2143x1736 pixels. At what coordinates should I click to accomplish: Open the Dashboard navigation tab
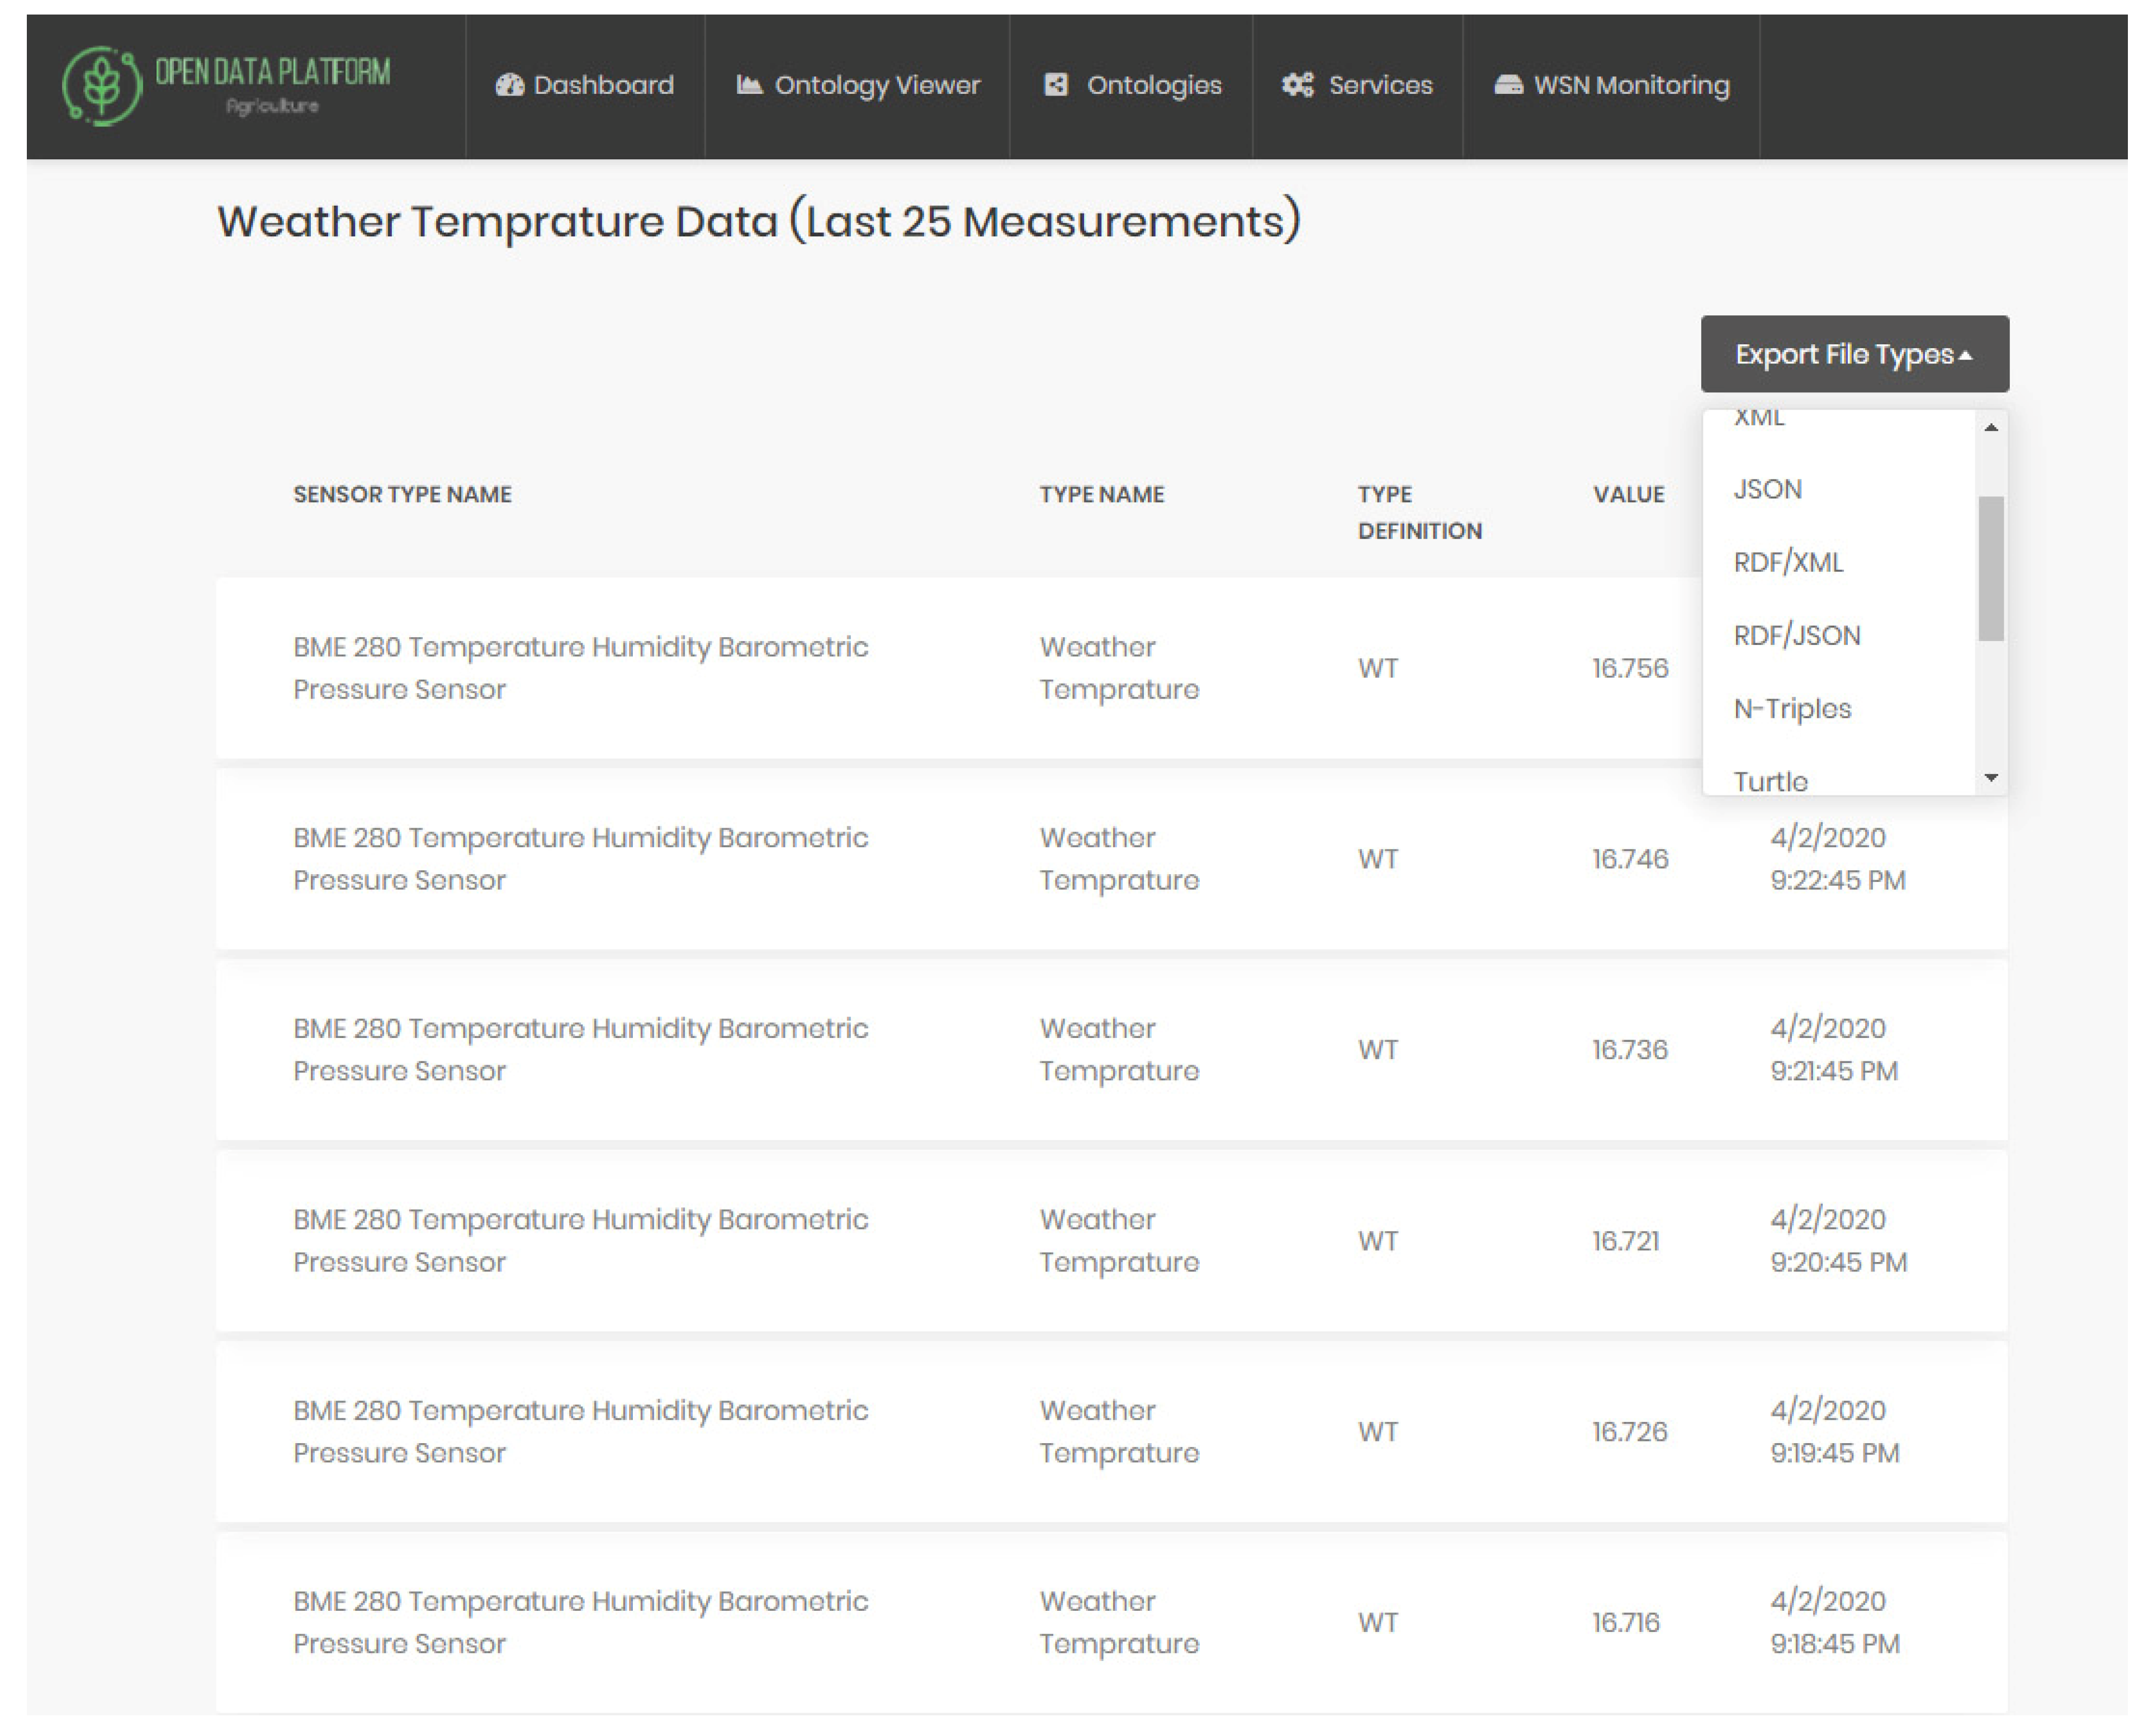pyautogui.click(x=602, y=85)
